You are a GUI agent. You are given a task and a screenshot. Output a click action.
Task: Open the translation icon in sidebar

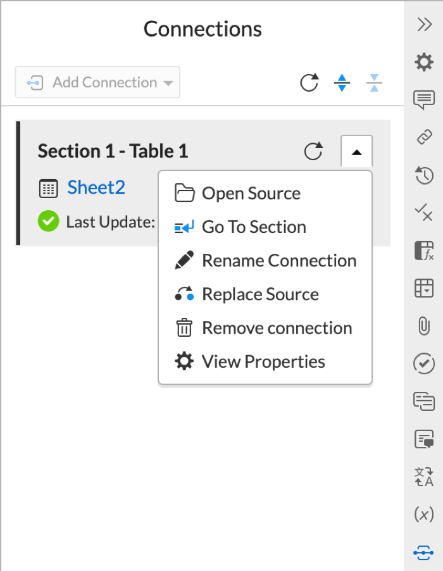point(424,477)
